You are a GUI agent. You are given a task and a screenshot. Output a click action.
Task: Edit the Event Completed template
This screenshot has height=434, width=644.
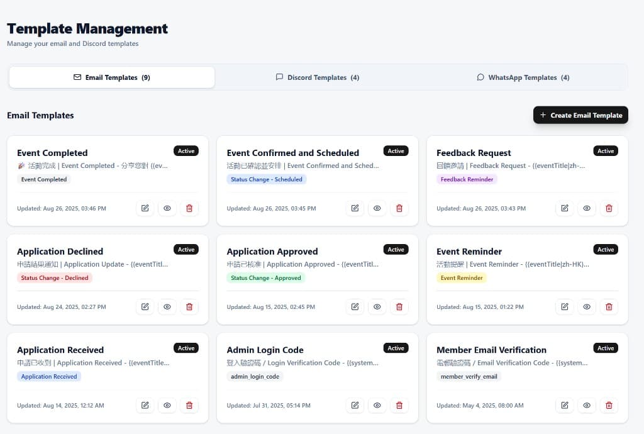[145, 208]
